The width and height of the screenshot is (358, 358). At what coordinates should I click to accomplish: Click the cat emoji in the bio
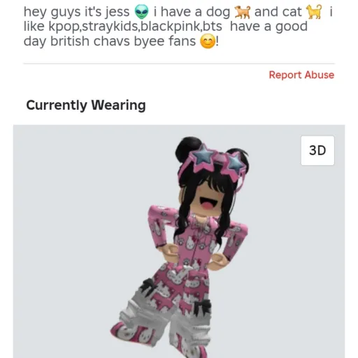(x=314, y=12)
